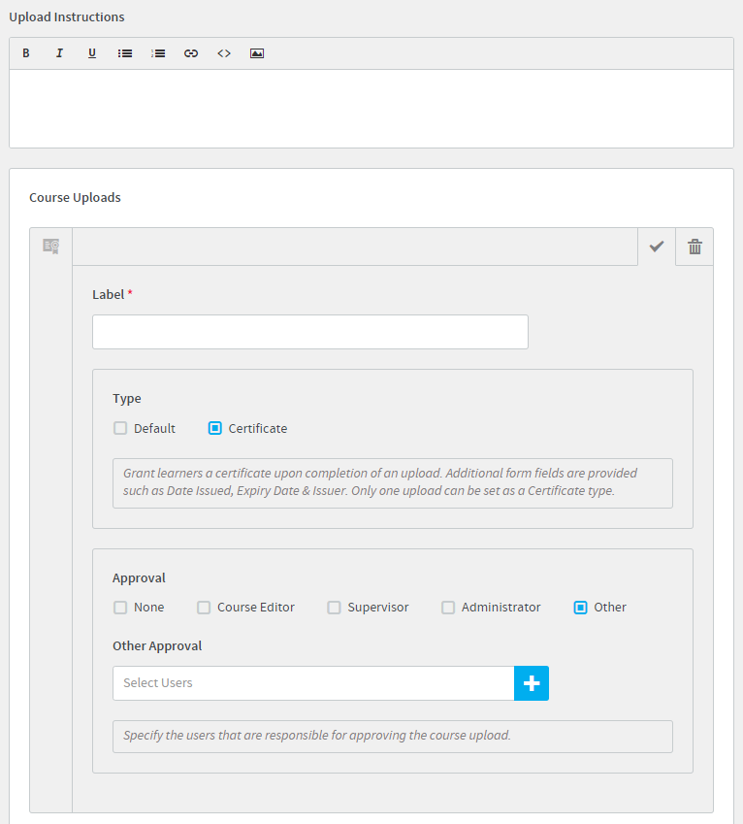
Task: Open the code view icon
Action: [224, 53]
